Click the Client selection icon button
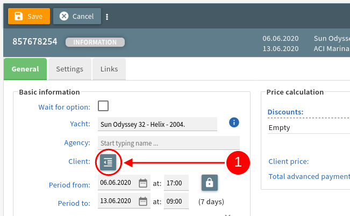 click(x=108, y=162)
